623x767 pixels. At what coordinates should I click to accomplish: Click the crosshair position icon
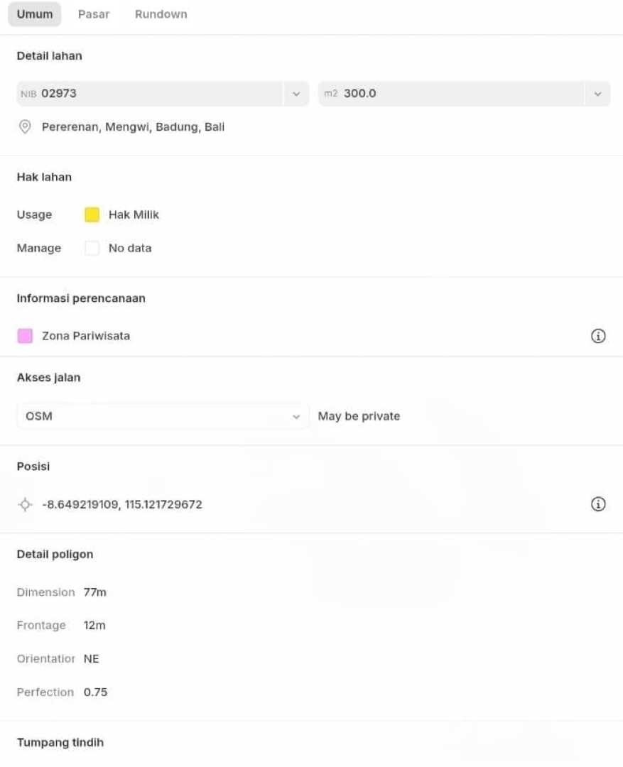pyautogui.click(x=25, y=504)
